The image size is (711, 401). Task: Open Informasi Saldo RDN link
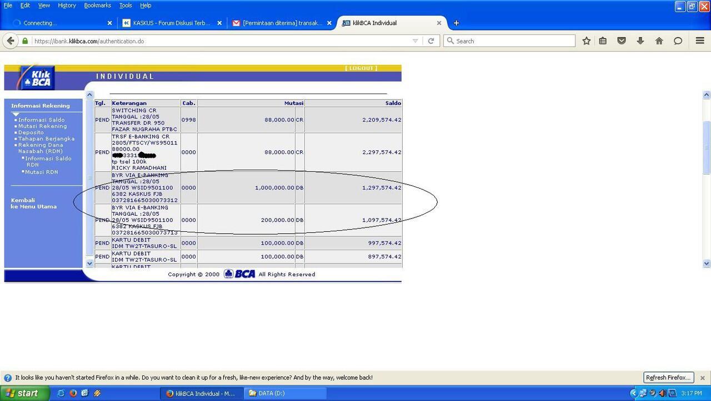[48, 161]
